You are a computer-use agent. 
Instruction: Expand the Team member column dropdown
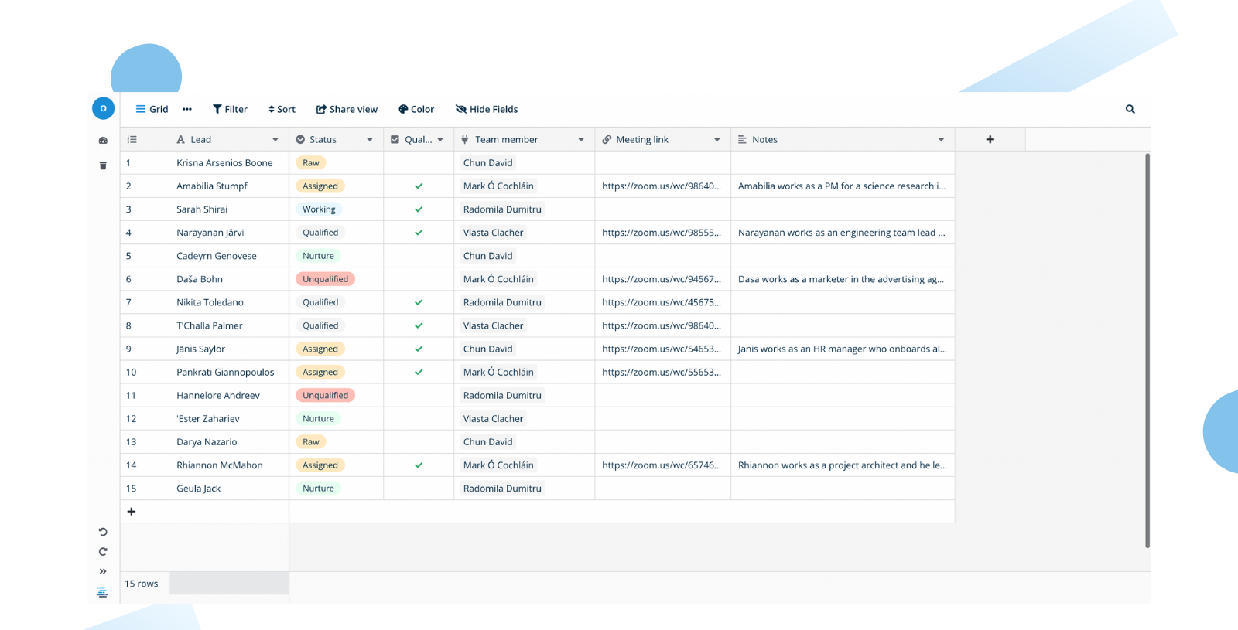(581, 140)
